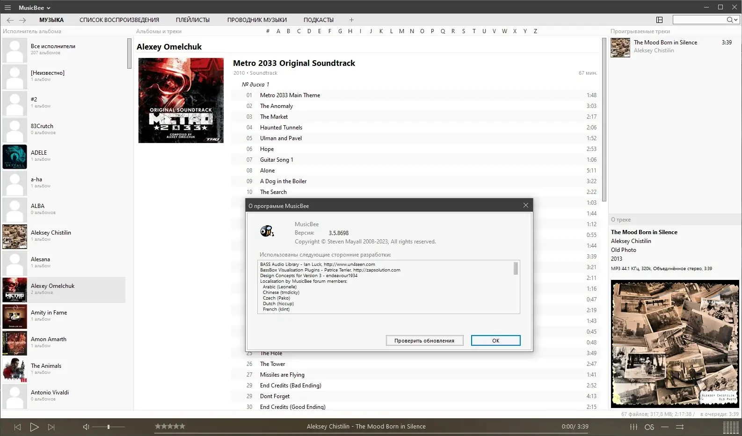Confirm the About dialog with OK
This screenshot has height=436, width=742.
[496, 341]
